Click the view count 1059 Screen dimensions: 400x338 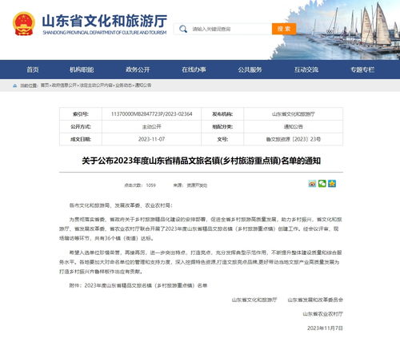pyautogui.click(x=150, y=185)
